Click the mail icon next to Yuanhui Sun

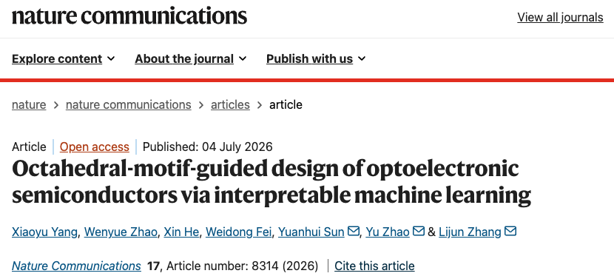(353, 232)
